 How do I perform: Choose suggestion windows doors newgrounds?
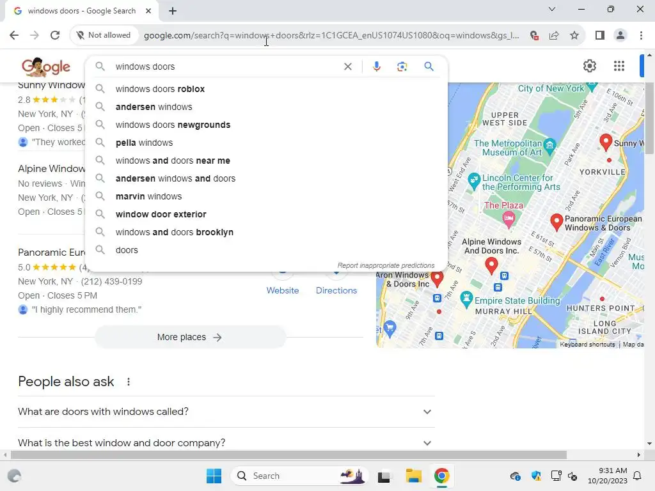tap(266, 125)
